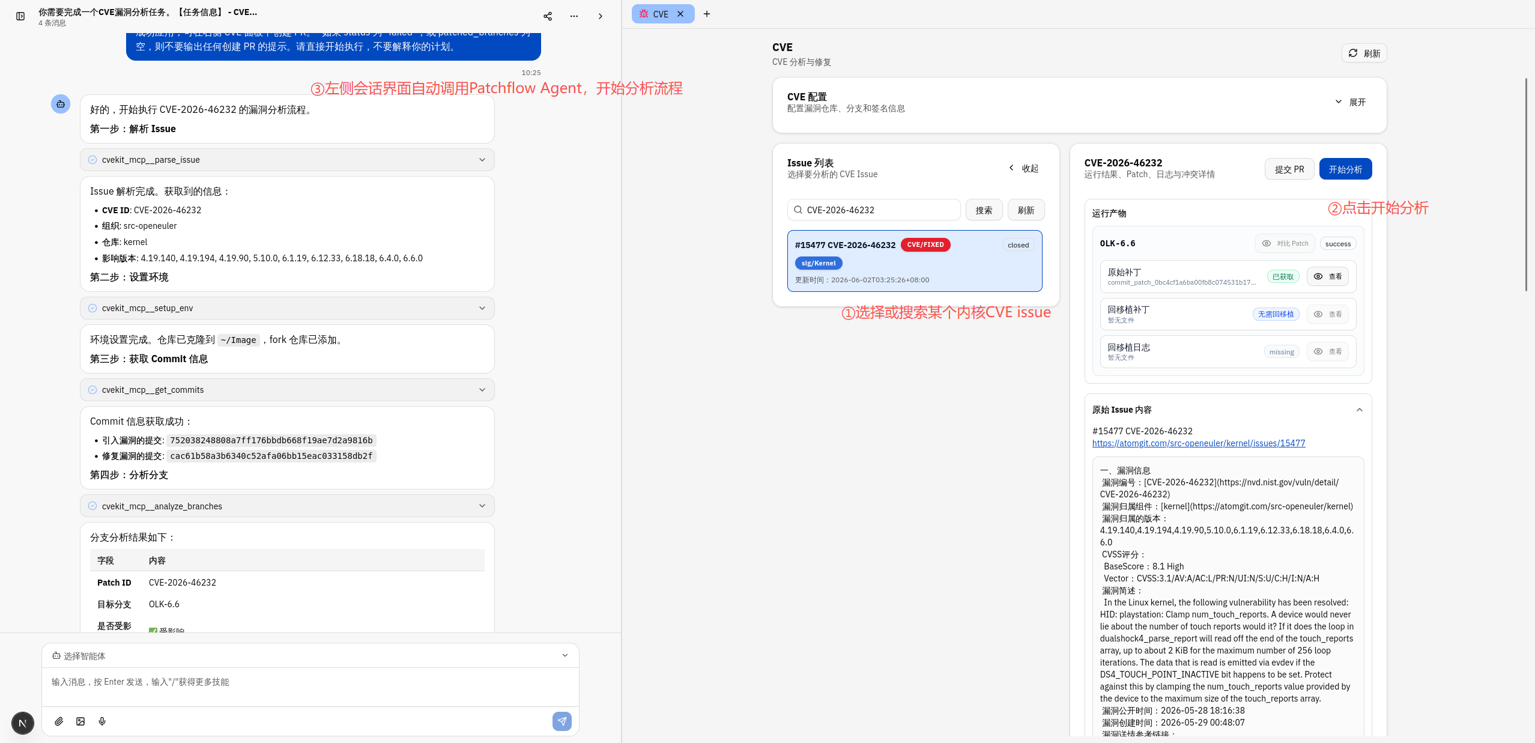Image resolution: width=1535 pixels, height=743 pixels.
Task: Expand the cvekit_mcp__parse_issue tool call
Action: tap(287, 160)
